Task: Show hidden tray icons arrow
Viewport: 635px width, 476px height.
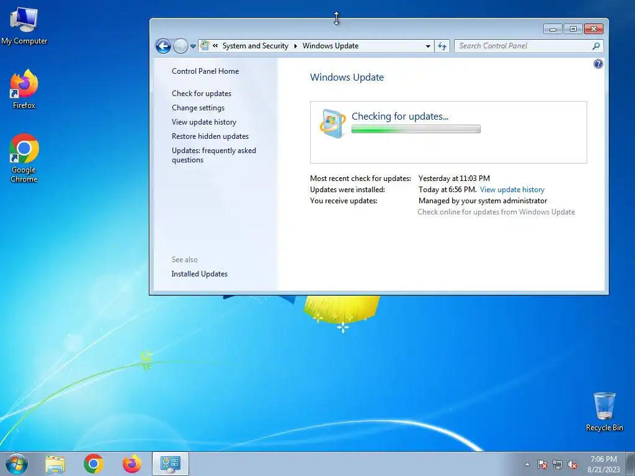Action: [527, 464]
